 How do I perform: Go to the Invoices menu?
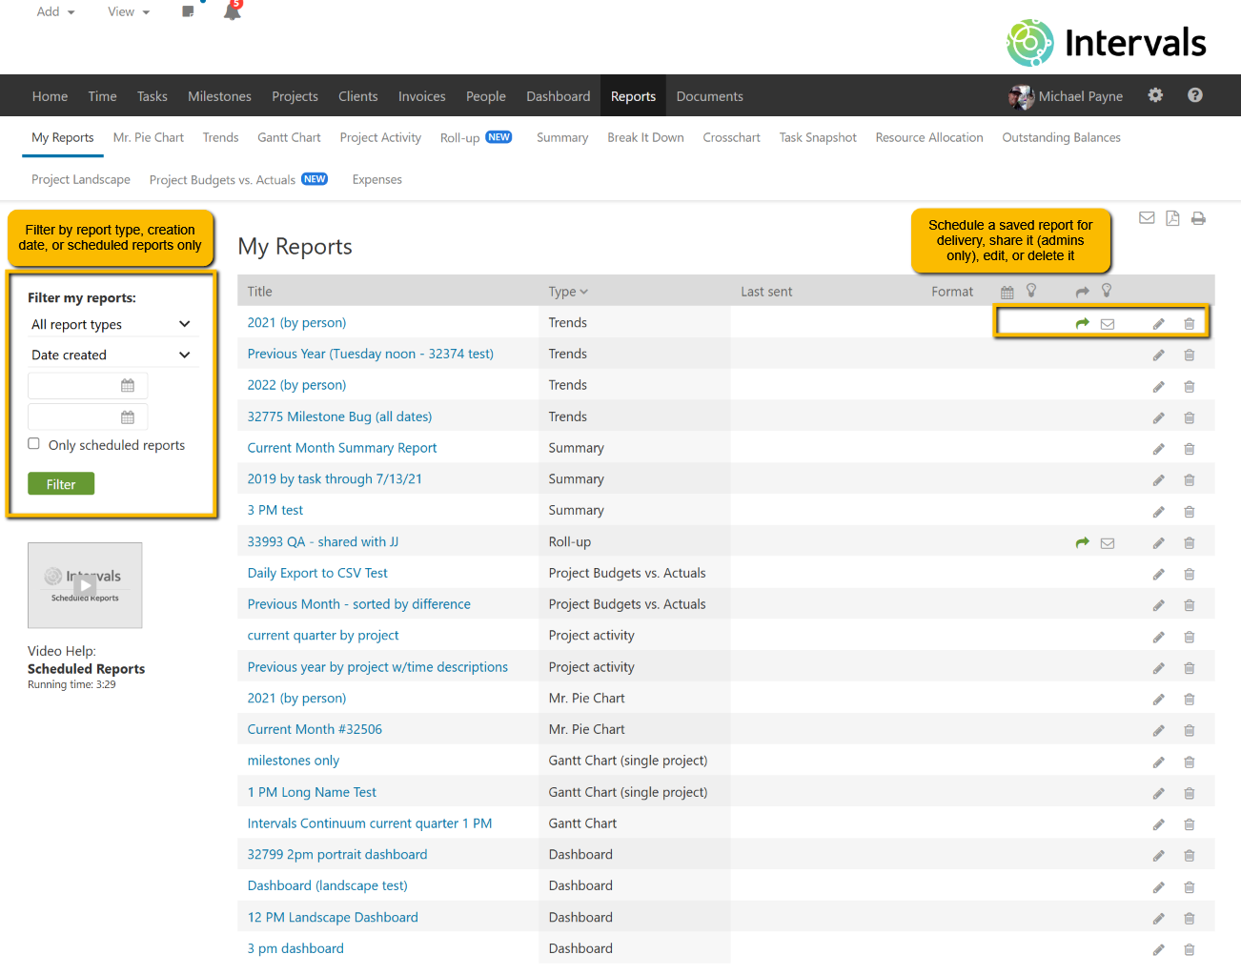pyautogui.click(x=421, y=96)
